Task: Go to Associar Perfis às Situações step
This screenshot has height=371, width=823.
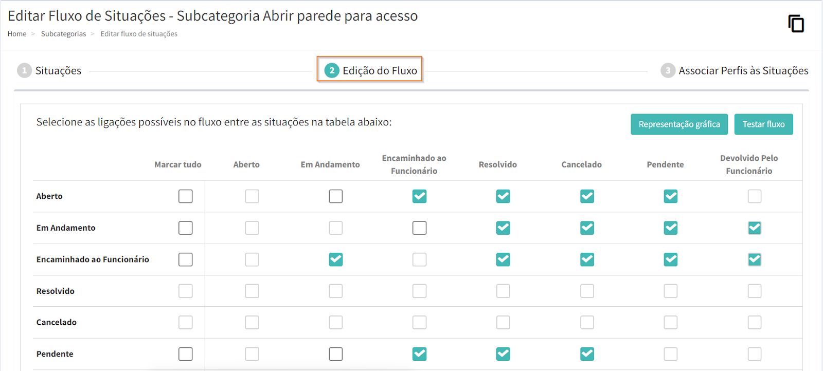Action: point(743,70)
